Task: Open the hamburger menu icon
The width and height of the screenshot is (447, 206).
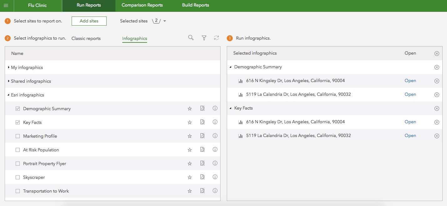Action: coord(6,5)
